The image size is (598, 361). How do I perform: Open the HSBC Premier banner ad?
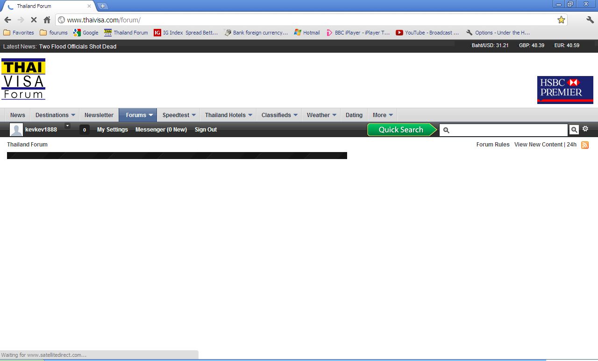[565, 90]
